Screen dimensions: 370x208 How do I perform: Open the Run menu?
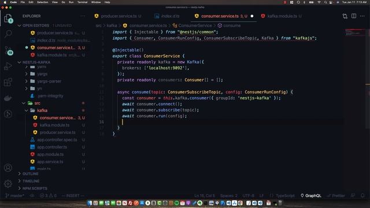coord(71,2)
